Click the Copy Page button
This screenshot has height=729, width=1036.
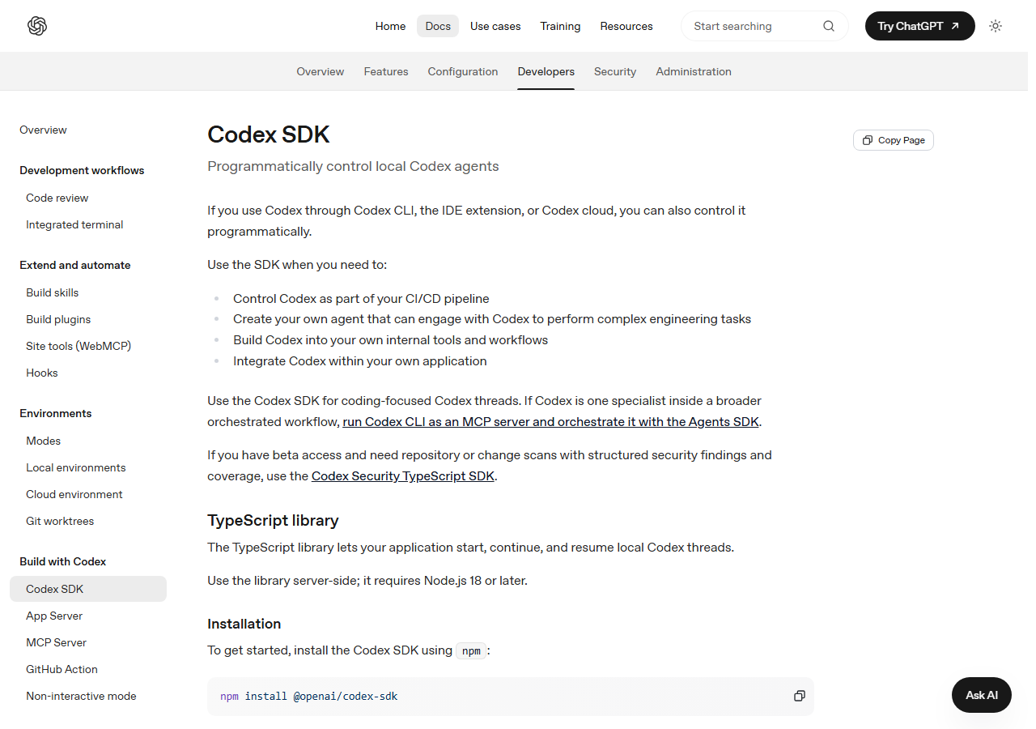894,140
